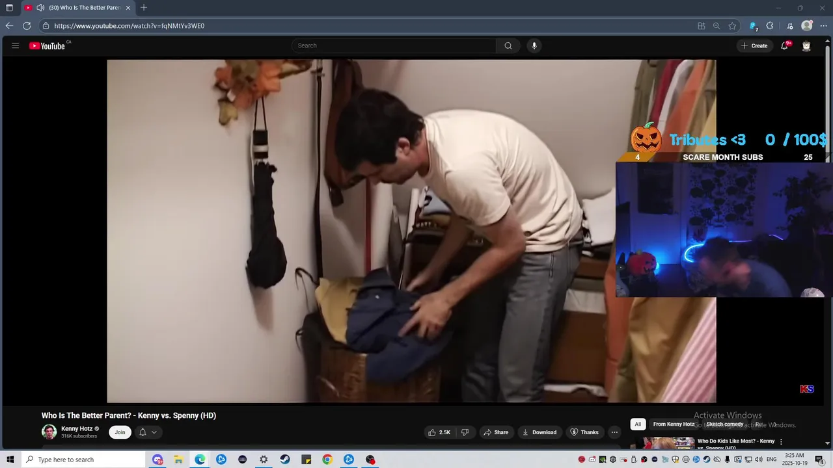The height and width of the screenshot is (468, 833).
Task: Open the Action Center notifications icon
Action: tap(819, 460)
